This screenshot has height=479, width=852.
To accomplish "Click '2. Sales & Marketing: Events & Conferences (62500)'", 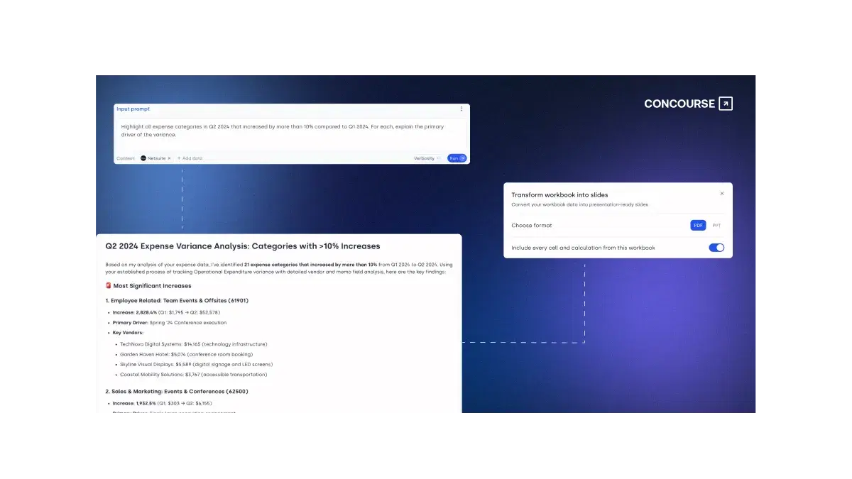I will click(x=177, y=391).
